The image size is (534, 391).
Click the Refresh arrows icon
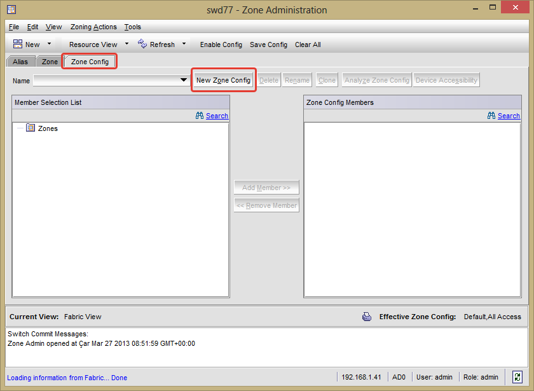(142, 44)
